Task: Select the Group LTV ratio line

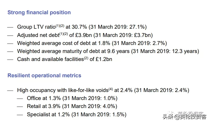Action: click(82, 27)
